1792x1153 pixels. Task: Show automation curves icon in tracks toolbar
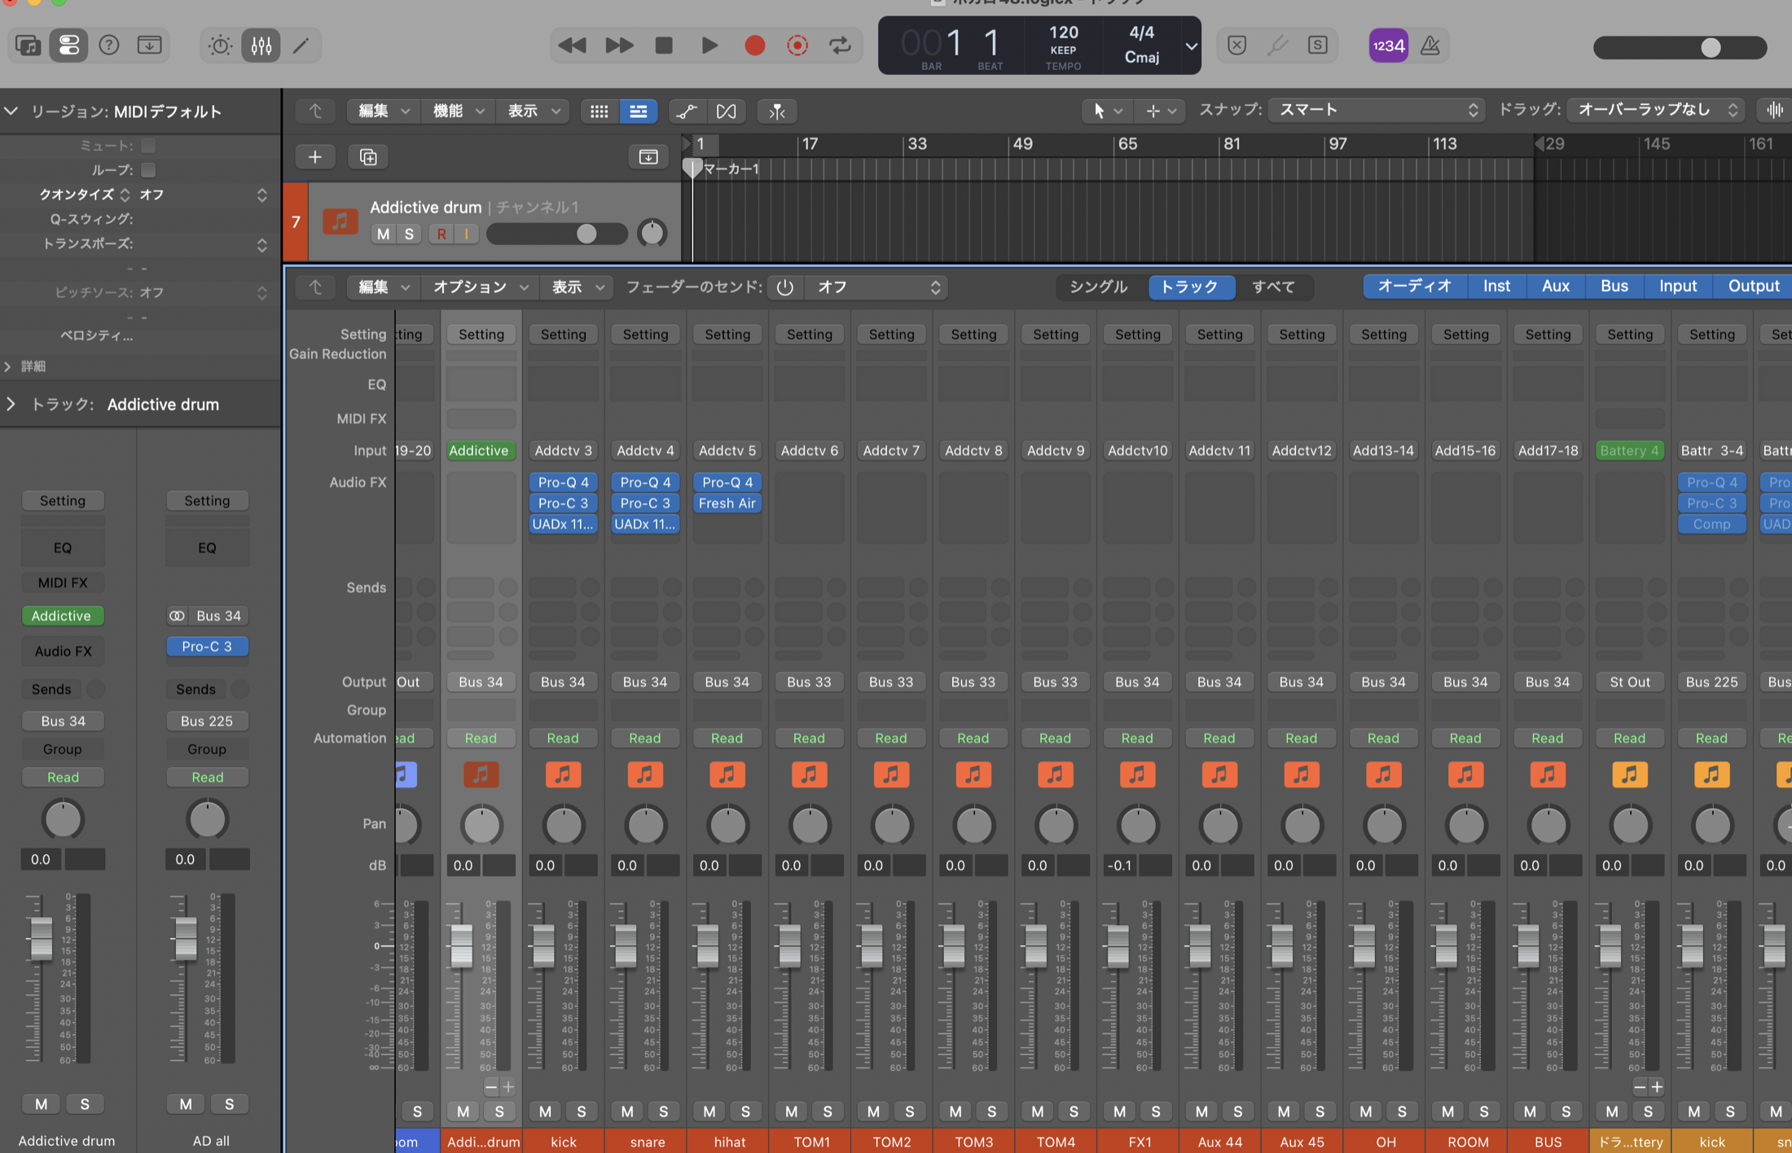[687, 111]
